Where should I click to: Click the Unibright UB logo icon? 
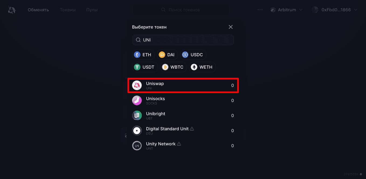pos(137,115)
